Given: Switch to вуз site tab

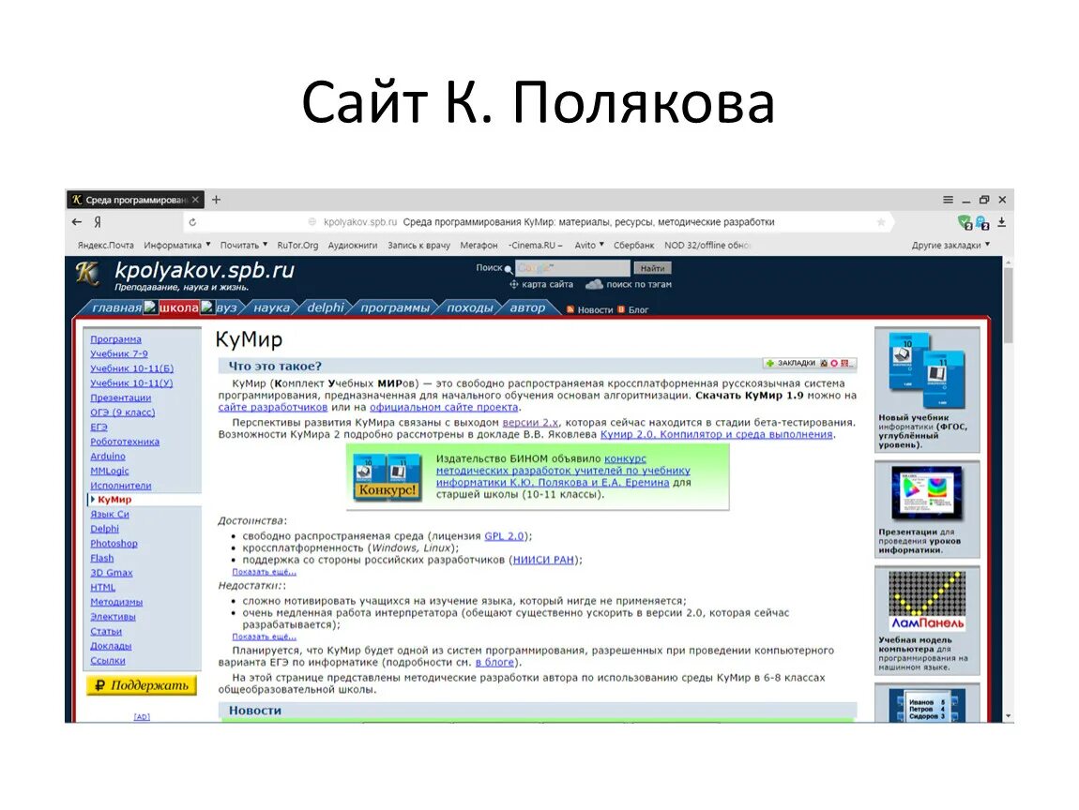Looking at the screenshot, I should [x=226, y=308].
